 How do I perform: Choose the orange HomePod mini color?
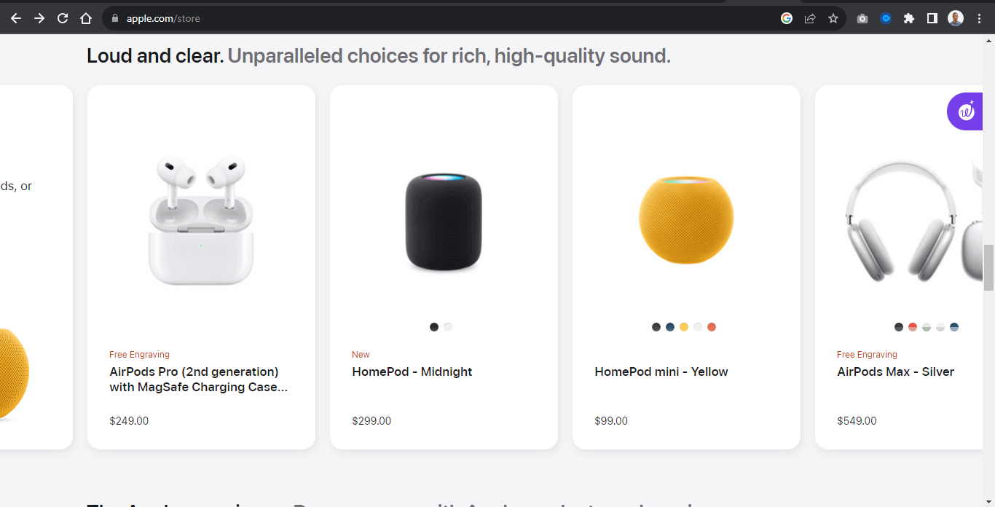(x=712, y=327)
